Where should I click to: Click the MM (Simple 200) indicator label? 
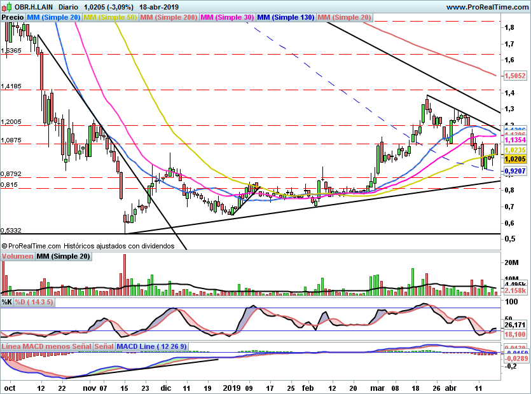169,17
